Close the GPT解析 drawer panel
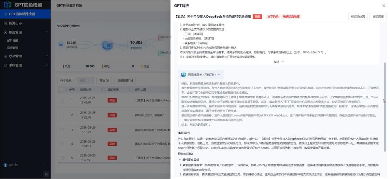 coord(384,6)
